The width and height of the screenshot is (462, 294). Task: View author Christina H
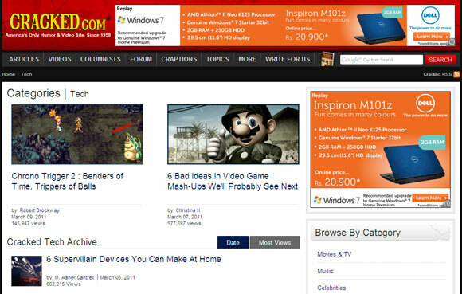(x=188, y=210)
